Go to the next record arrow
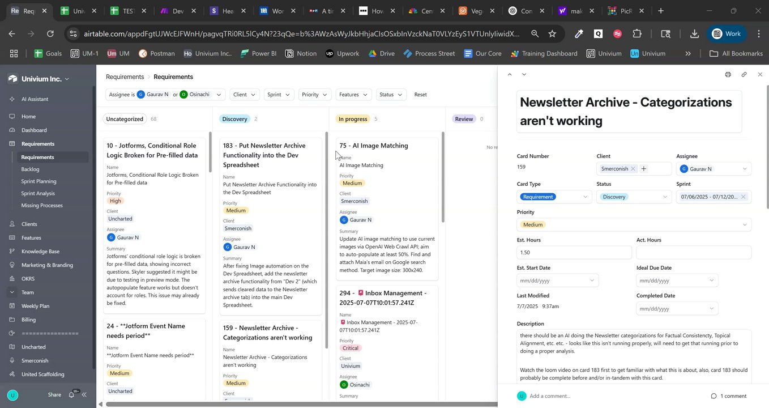Image resolution: width=769 pixels, height=408 pixels. click(x=524, y=75)
